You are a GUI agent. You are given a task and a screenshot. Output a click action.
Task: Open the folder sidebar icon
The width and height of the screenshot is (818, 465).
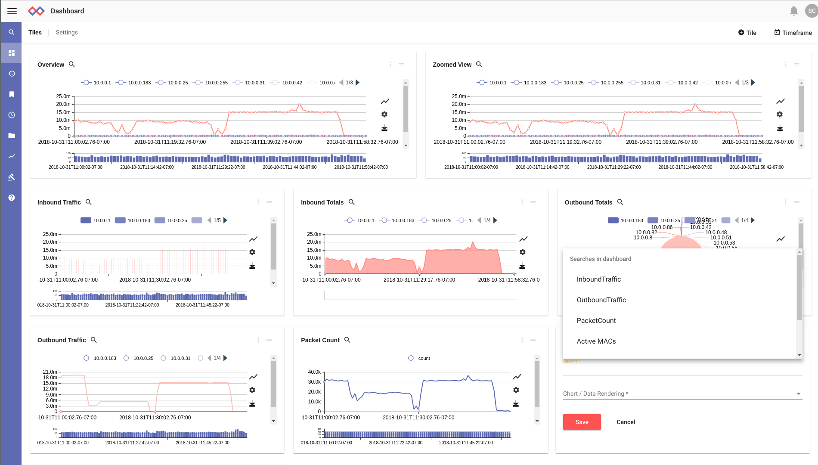pos(12,136)
